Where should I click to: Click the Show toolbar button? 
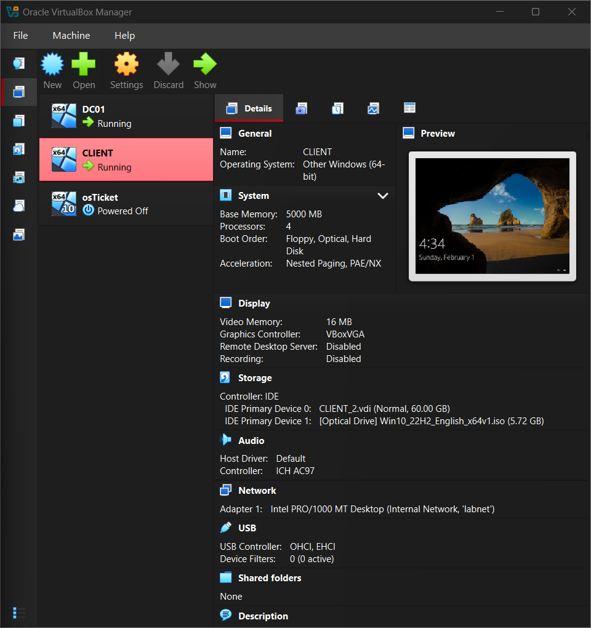(205, 70)
